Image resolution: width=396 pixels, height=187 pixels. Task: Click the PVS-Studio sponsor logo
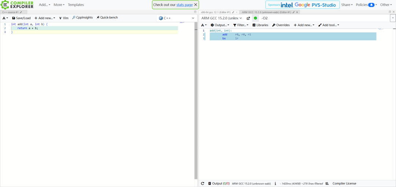coord(324,5)
